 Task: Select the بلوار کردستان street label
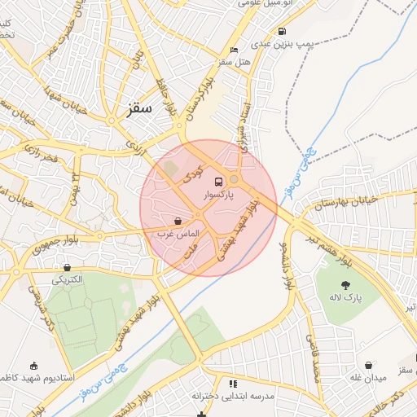(x=200, y=100)
